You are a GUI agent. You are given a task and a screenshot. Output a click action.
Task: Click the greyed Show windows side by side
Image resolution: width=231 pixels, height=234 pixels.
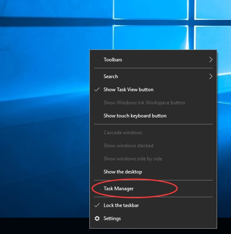(x=153, y=159)
